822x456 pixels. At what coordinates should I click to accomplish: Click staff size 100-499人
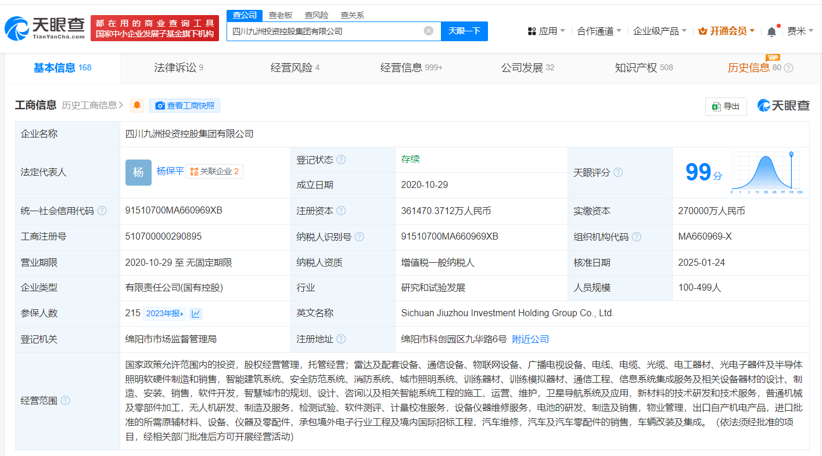click(x=699, y=287)
